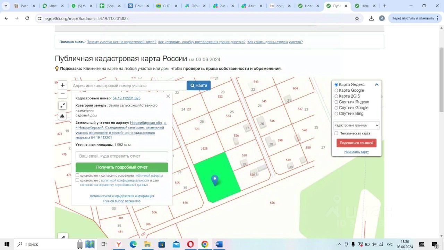Switch to the Ипот browser tab
This screenshot has height=250, width=444.
pyautogui.click(x=53, y=6)
